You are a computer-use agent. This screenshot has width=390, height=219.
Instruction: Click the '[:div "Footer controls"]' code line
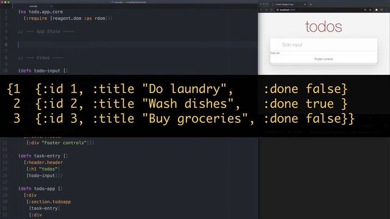(x=60, y=143)
